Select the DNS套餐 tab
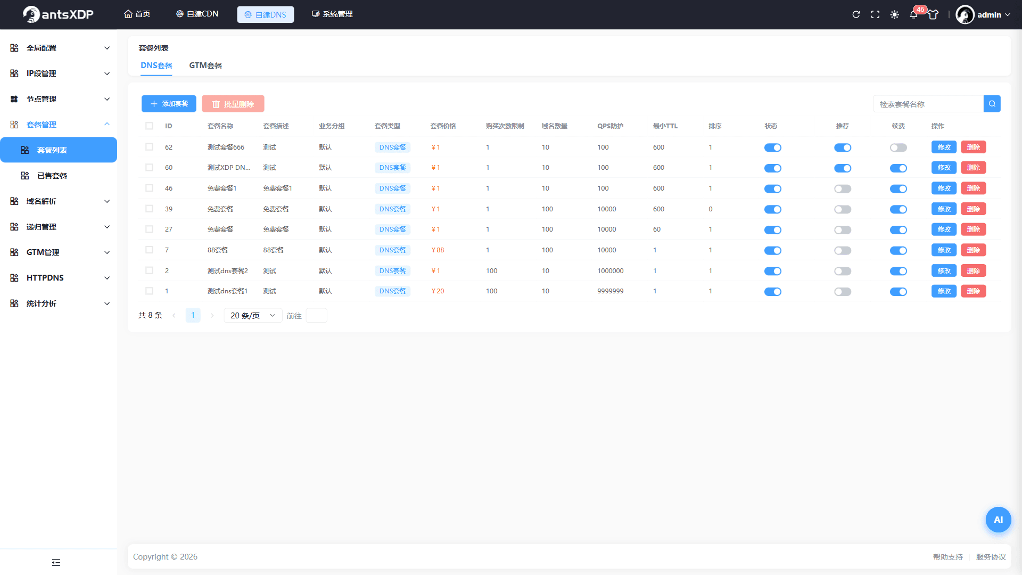1022x575 pixels. pos(156,65)
